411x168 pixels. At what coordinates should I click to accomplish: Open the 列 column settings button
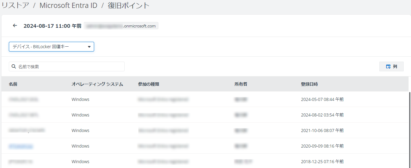(x=392, y=66)
